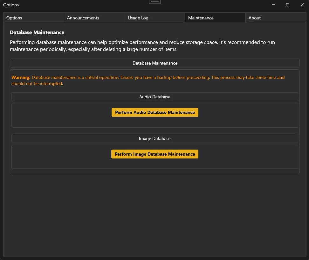Click the grip handle atop the title bar
This screenshot has height=260, width=309.
click(155, 2)
